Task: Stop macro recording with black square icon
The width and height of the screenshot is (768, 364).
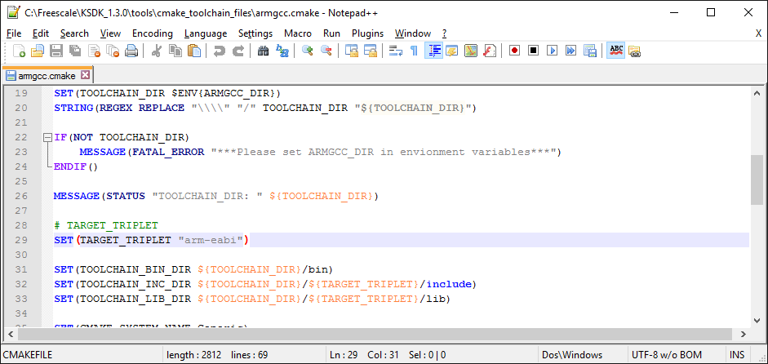Action: [x=534, y=51]
